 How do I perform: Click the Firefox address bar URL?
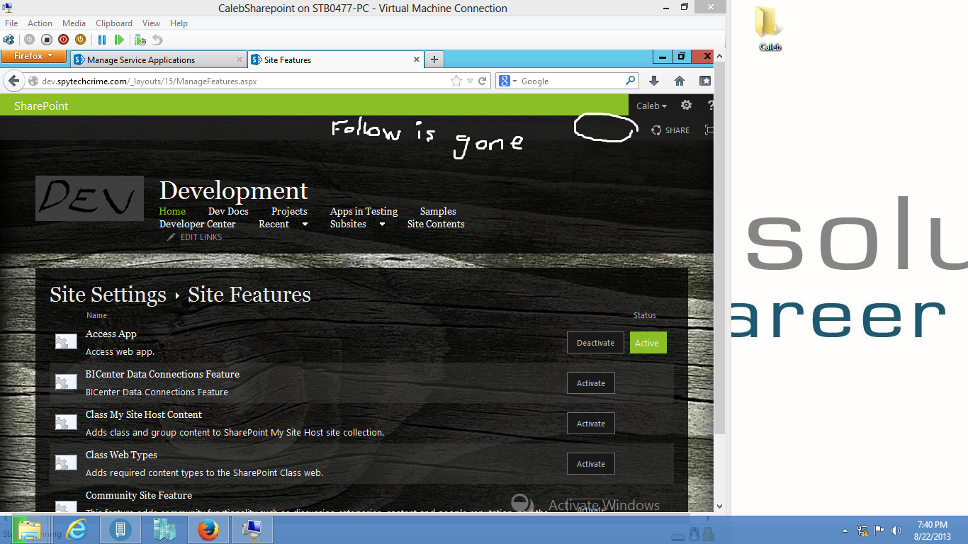click(150, 81)
